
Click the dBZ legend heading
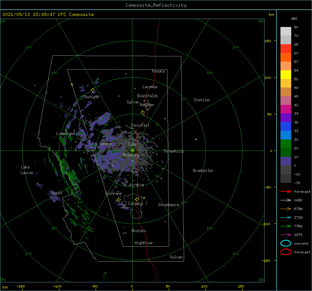coord(294,18)
